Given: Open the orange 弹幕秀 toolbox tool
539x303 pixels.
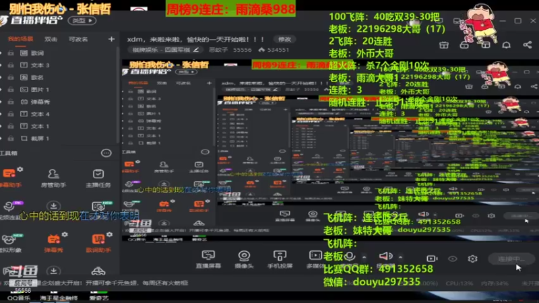Looking at the screenshot, I should [53, 243].
